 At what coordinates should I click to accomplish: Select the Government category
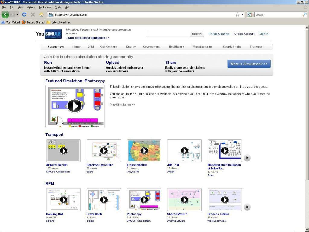[151, 47]
